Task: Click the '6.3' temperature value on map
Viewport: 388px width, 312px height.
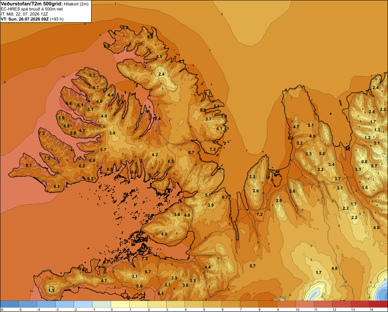Action: click(x=171, y=161)
